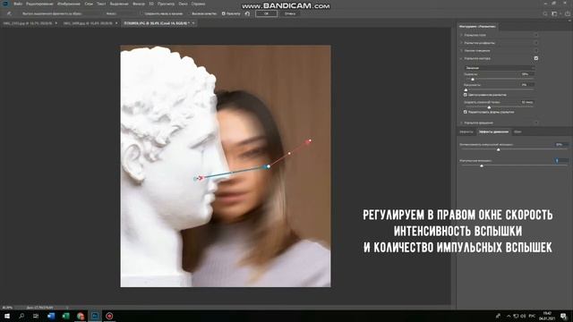Viewport: 573px width, 322px height.
Task: Enable the Field Blur checkbox
Action: point(536,35)
